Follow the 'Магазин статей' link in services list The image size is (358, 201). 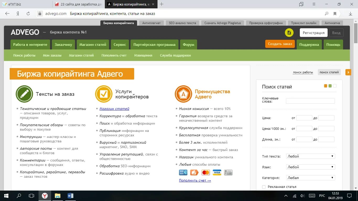[x=114, y=109]
